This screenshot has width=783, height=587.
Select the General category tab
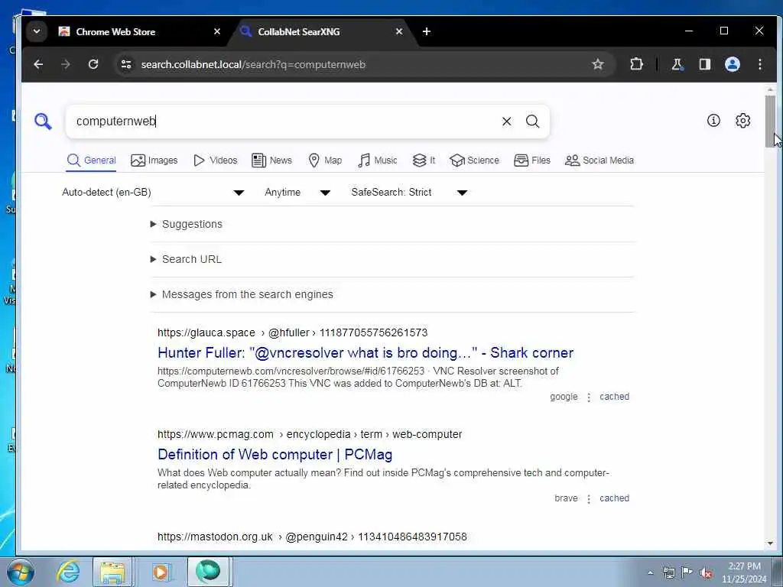point(92,161)
